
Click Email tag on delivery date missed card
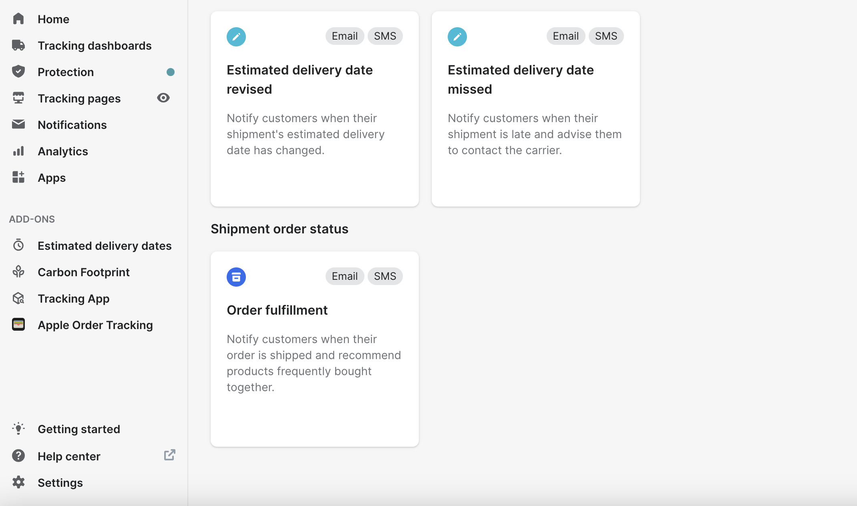click(565, 36)
